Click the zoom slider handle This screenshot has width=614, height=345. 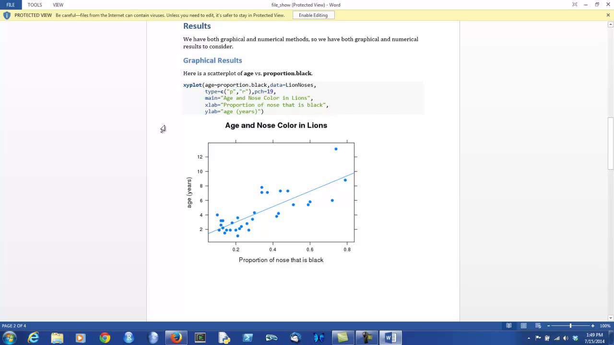(x=570, y=326)
